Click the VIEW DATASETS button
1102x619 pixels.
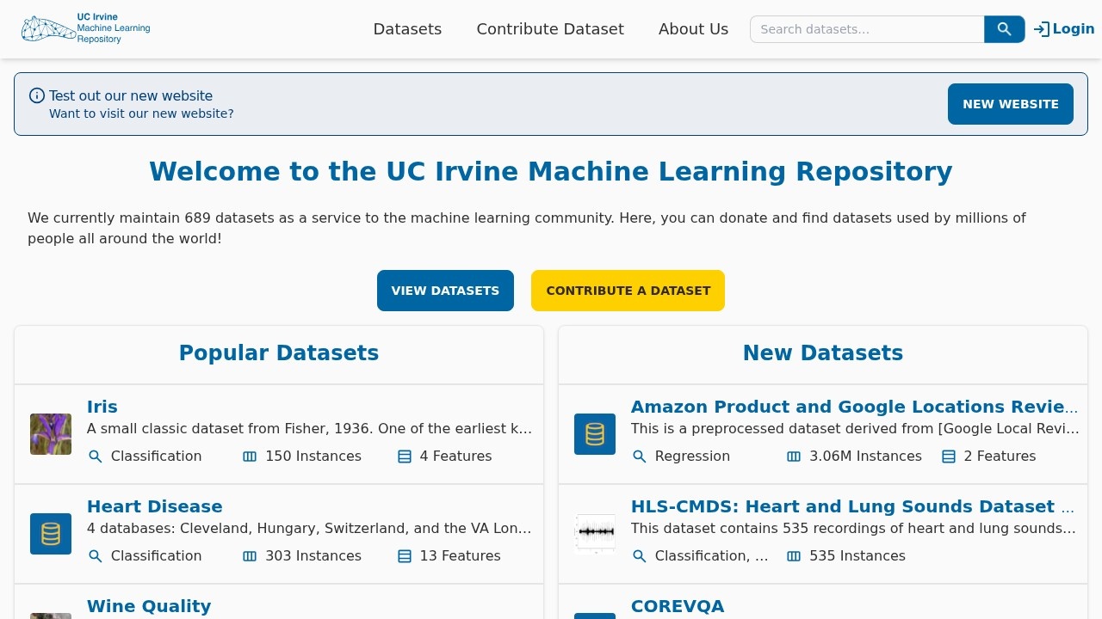[x=445, y=291]
